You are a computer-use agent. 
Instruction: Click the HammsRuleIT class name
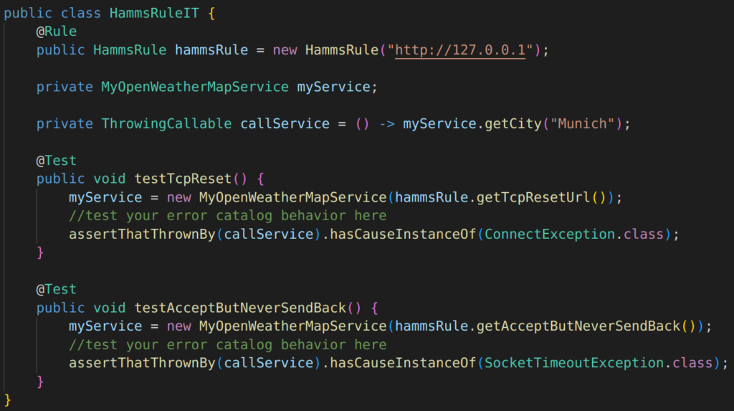[154, 13]
